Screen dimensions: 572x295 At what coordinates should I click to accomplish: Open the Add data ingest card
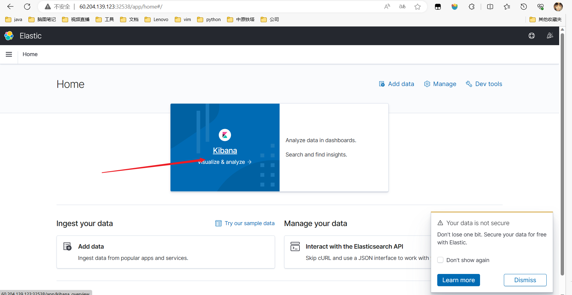click(166, 252)
